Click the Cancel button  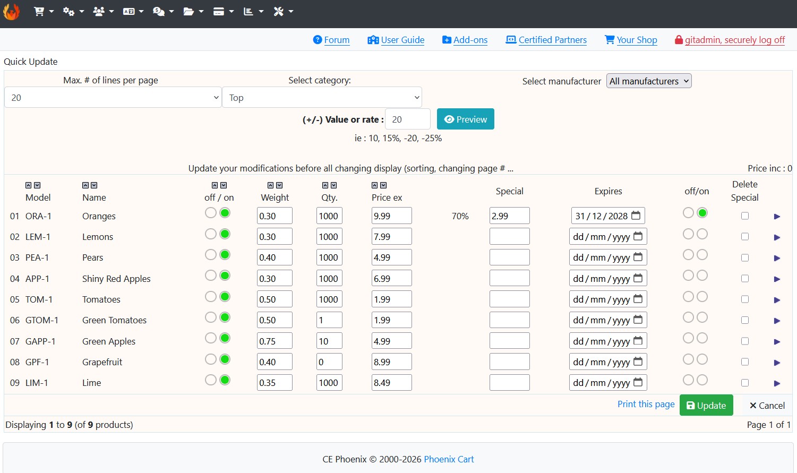click(767, 405)
